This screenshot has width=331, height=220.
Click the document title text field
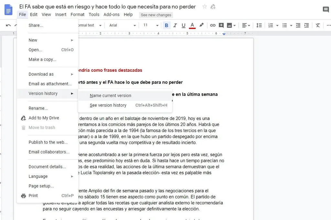(x=107, y=7)
